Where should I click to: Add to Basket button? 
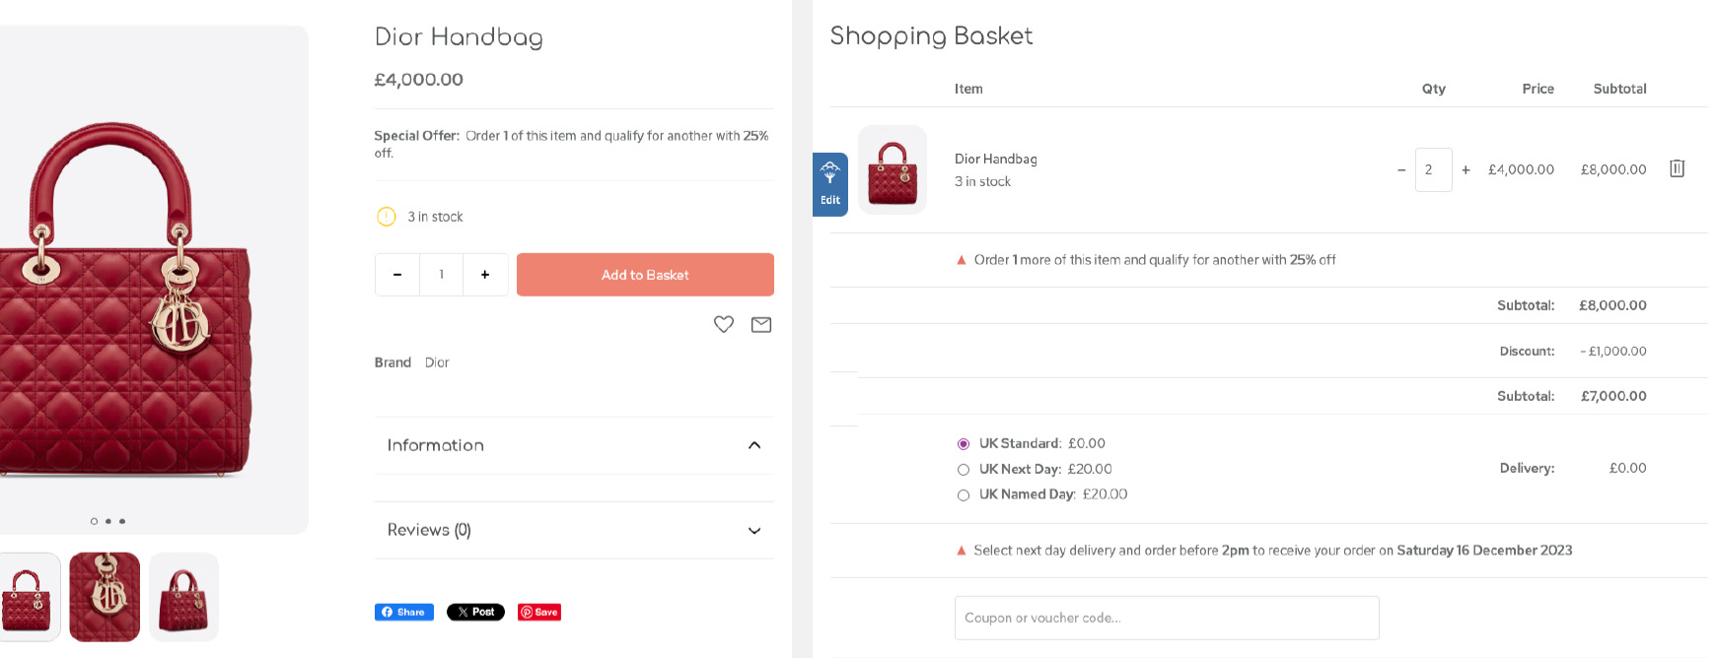[645, 275]
